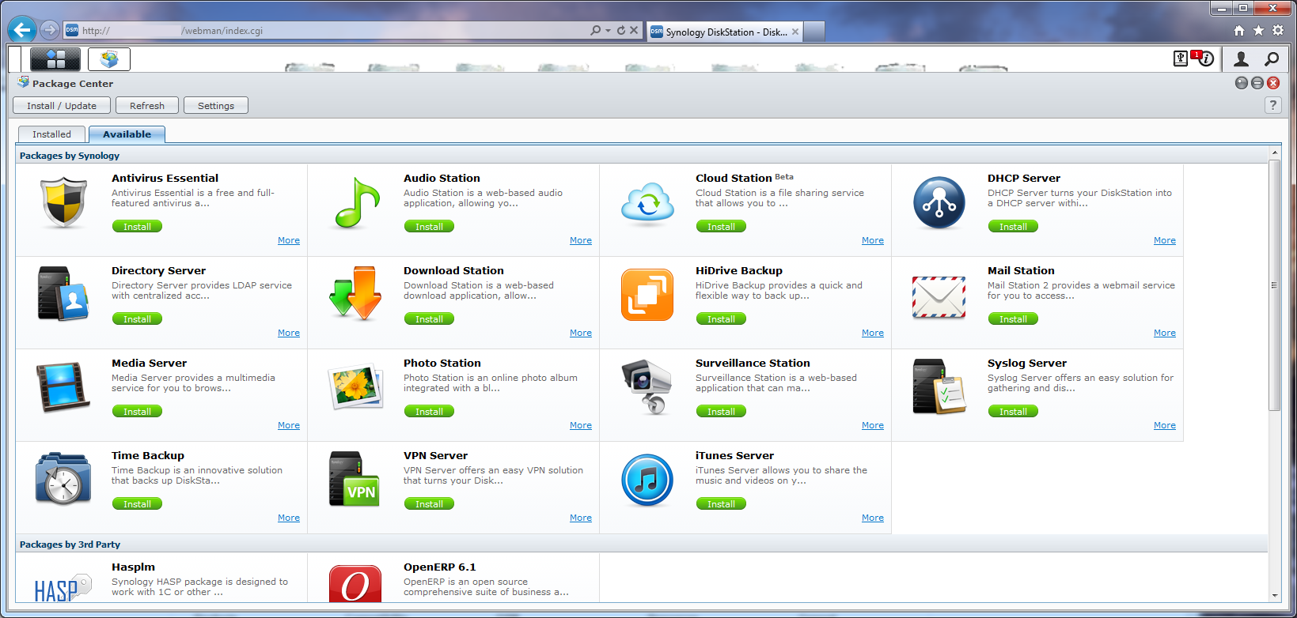Install Photo Station package
Viewport: 1297px width, 618px height.
429,412
